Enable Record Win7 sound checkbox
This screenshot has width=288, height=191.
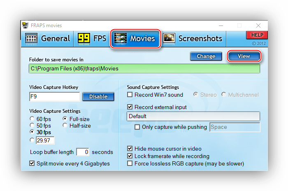[155, 95]
